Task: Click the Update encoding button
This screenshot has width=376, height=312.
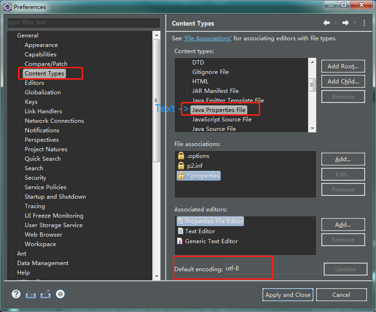Action: 345,269
